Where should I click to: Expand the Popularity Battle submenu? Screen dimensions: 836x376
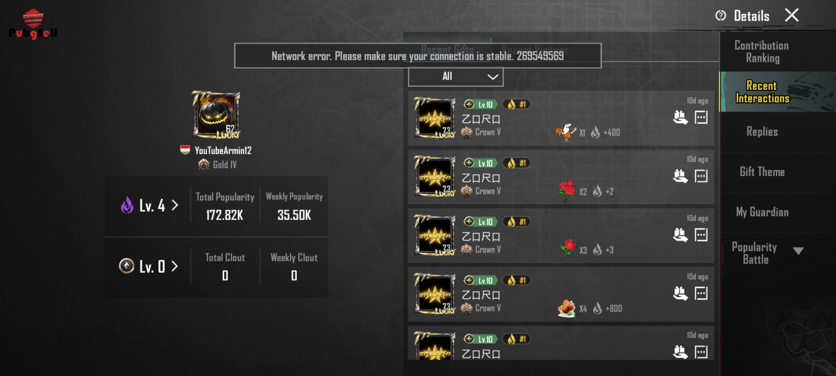click(798, 251)
